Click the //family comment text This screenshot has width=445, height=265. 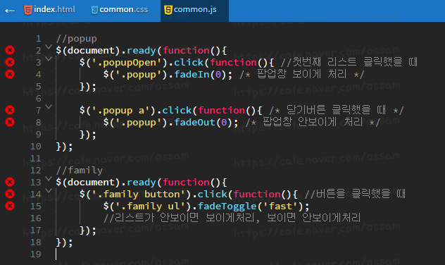click(x=80, y=171)
